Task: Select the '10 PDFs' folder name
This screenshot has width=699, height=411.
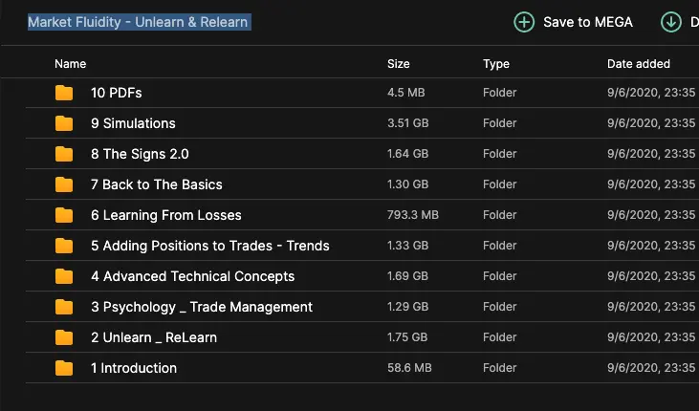Action: tap(117, 93)
